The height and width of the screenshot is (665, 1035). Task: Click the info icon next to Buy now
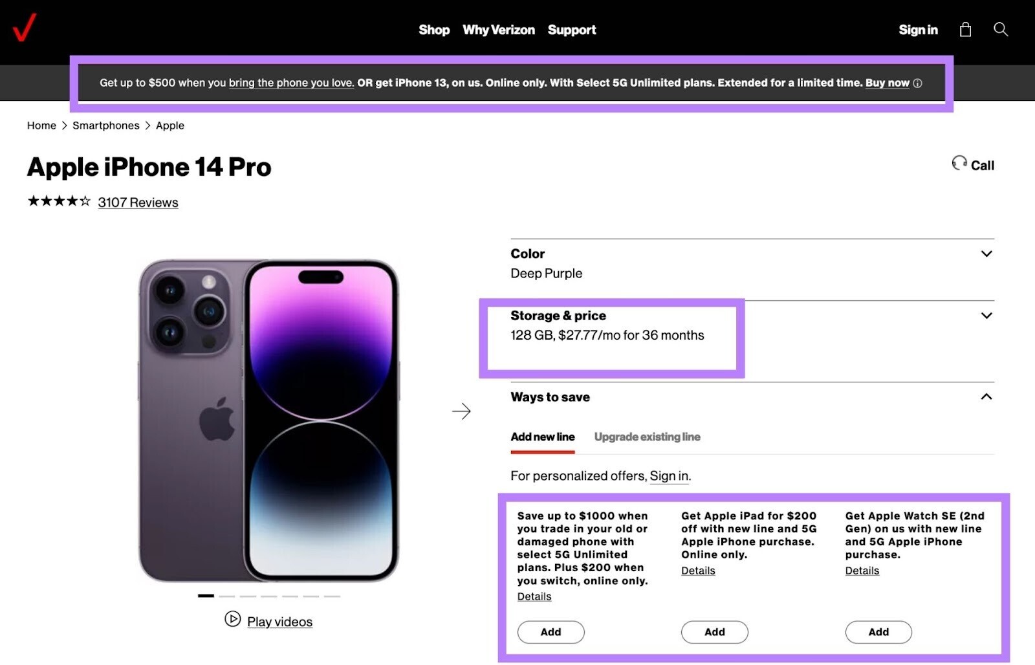919,83
